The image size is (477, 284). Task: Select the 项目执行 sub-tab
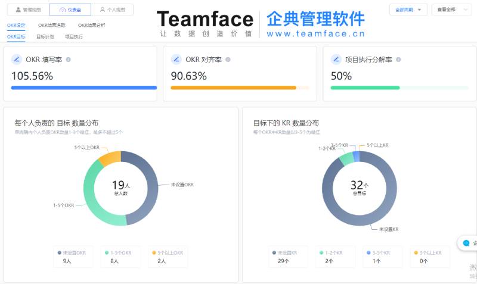[74, 37]
